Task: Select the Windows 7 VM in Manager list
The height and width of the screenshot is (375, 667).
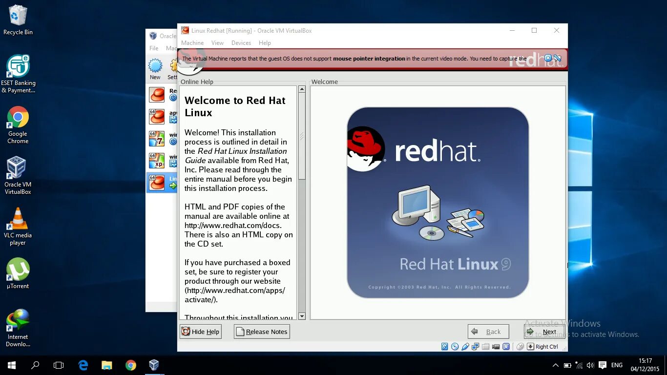Action: tap(162, 139)
